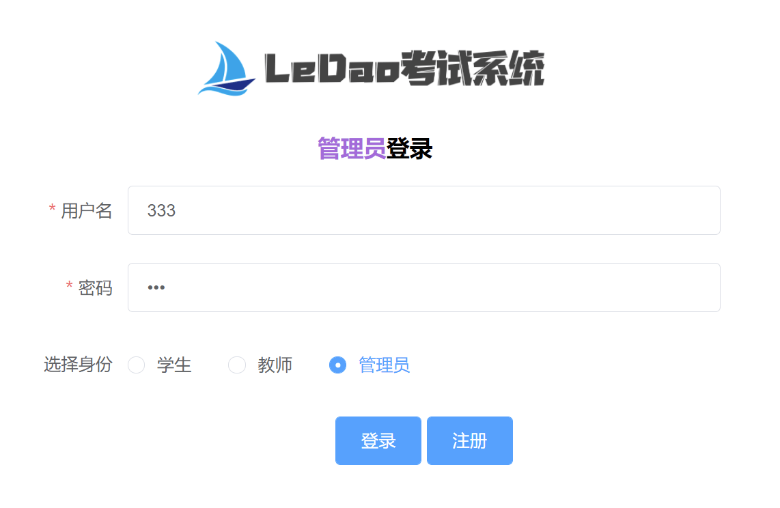Click the purple 管理员 word in heading

coord(352,149)
